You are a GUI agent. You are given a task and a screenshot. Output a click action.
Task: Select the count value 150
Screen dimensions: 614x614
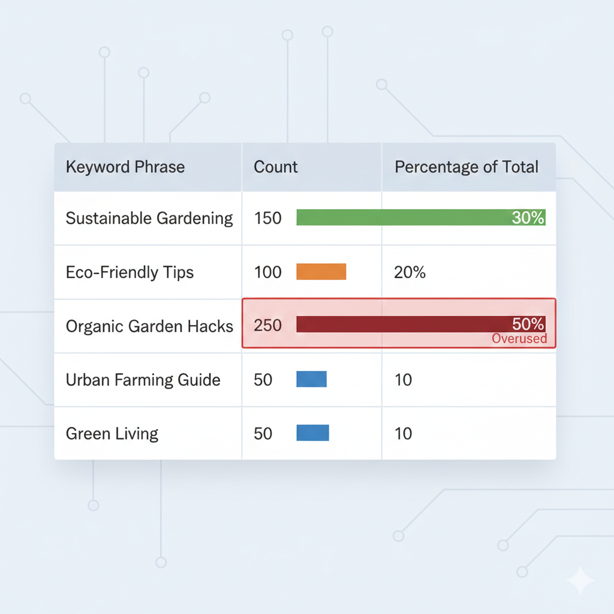tap(267, 218)
